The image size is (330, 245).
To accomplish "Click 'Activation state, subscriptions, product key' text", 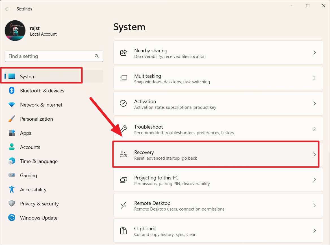I will [x=175, y=107].
